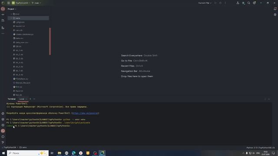Image resolution: width=278 pixels, height=156 pixels.
Task: Open the AI Assistant icon in toolbar
Action: (x=243, y=3)
